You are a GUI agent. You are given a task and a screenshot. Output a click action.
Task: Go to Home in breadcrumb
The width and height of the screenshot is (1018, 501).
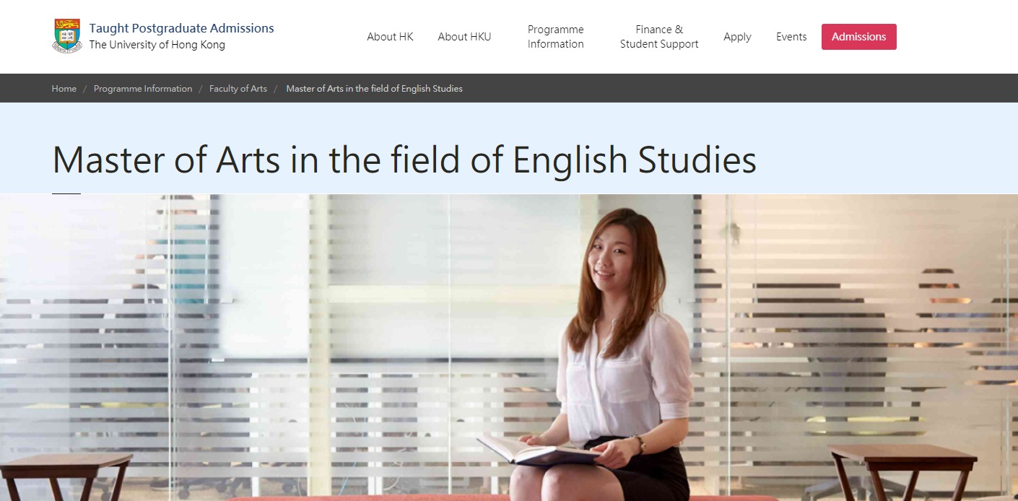coord(64,89)
